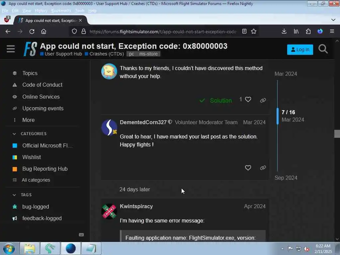
Task: Go to Topics in sidebar
Action: tap(30, 73)
